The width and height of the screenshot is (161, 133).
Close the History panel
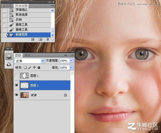tap(53, 2)
